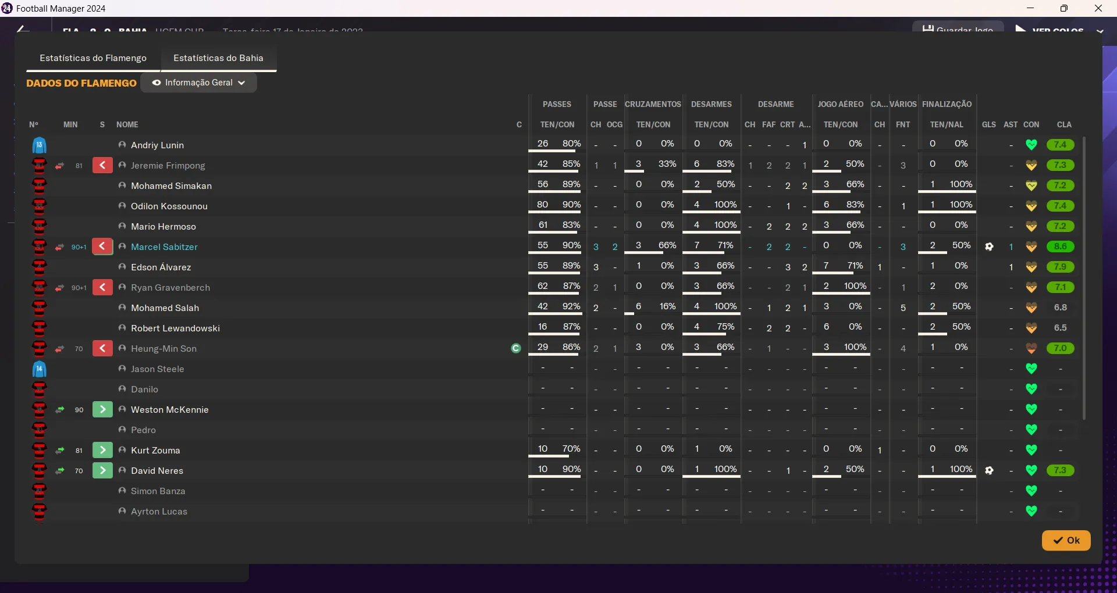Click condition heart for Danilo
1117x593 pixels.
[x=1031, y=389]
